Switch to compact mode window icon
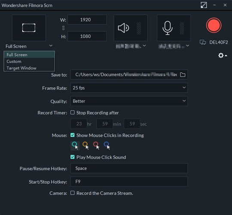 tap(204, 5)
